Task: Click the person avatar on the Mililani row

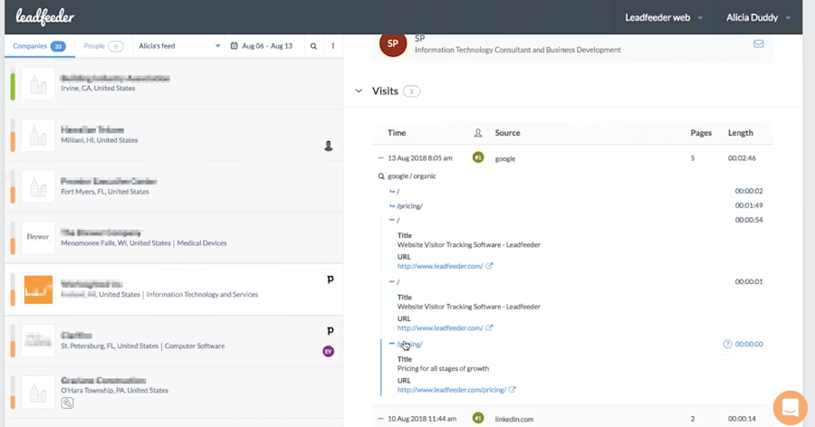Action: coord(329,146)
